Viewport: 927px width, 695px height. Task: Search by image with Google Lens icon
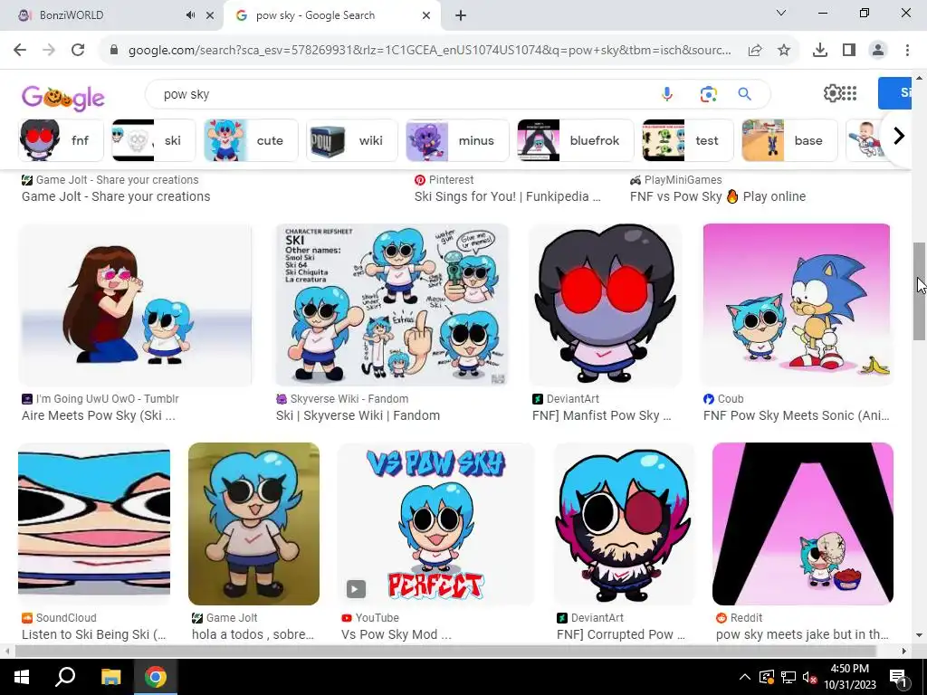[x=708, y=94]
